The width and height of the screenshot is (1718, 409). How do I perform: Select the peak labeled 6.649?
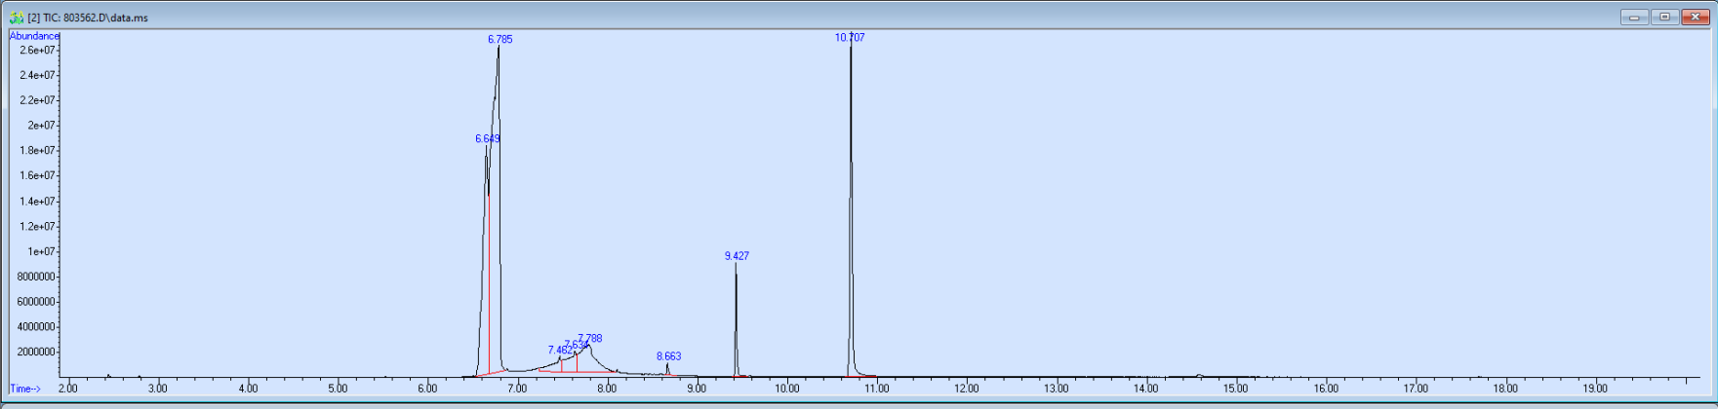(488, 138)
